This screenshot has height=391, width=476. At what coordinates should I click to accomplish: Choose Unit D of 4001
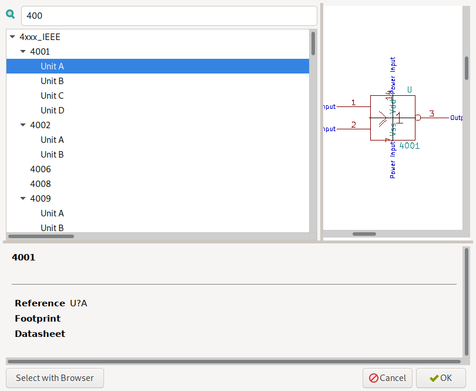52,111
